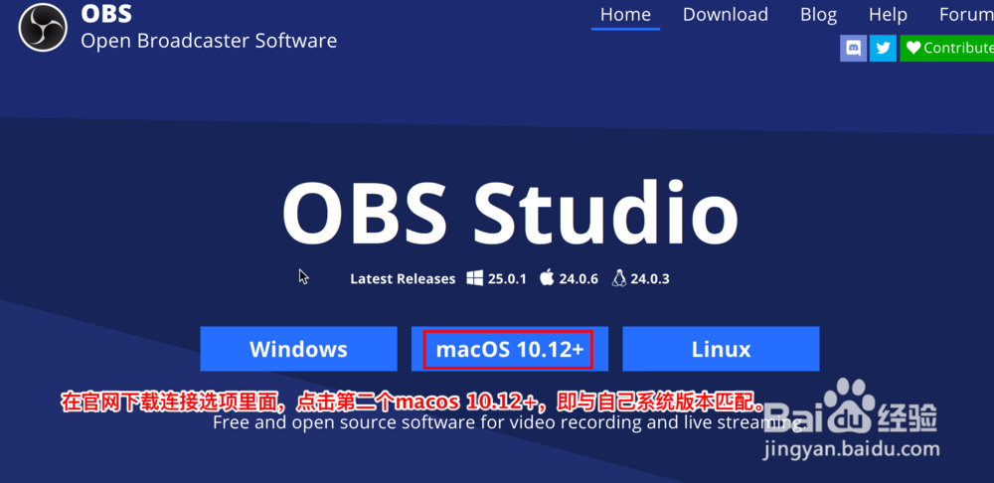The image size is (994, 483).
Task: Click the Linux download button
Action: (721, 349)
